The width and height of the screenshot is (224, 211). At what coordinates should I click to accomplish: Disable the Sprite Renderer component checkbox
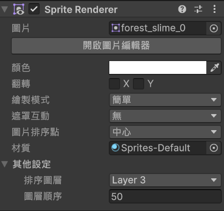point(34,9)
